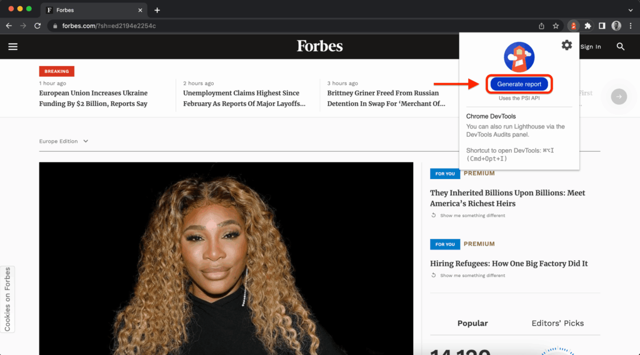
Task: Open the tab search chevron
Action: click(x=631, y=10)
